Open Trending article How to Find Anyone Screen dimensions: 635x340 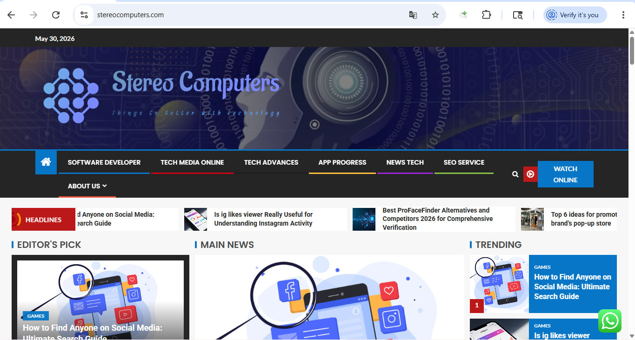(x=573, y=287)
